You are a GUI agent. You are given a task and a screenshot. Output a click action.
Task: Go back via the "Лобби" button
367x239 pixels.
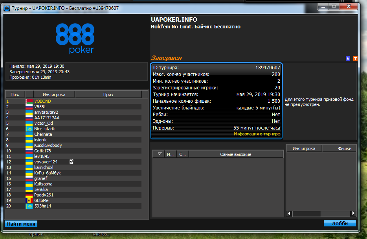point(340,223)
